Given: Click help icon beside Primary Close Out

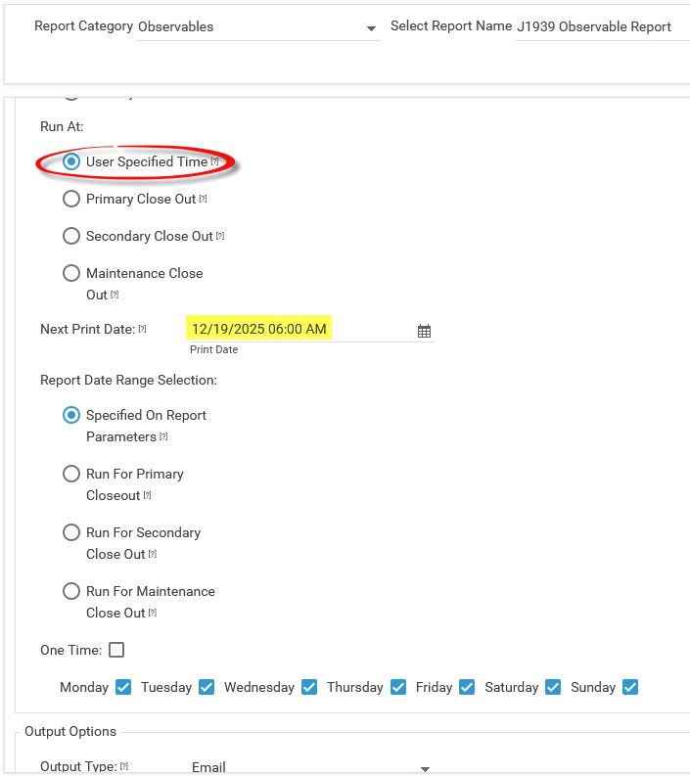Looking at the screenshot, I should click(x=203, y=199).
